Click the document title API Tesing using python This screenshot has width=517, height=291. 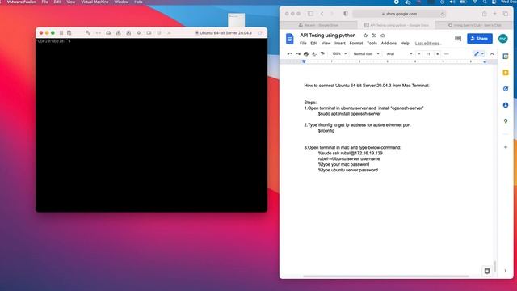(327, 36)
